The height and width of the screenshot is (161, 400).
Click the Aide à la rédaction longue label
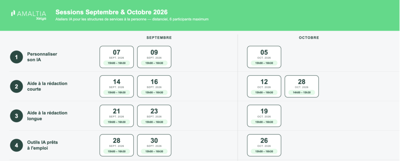coord(47,116)
